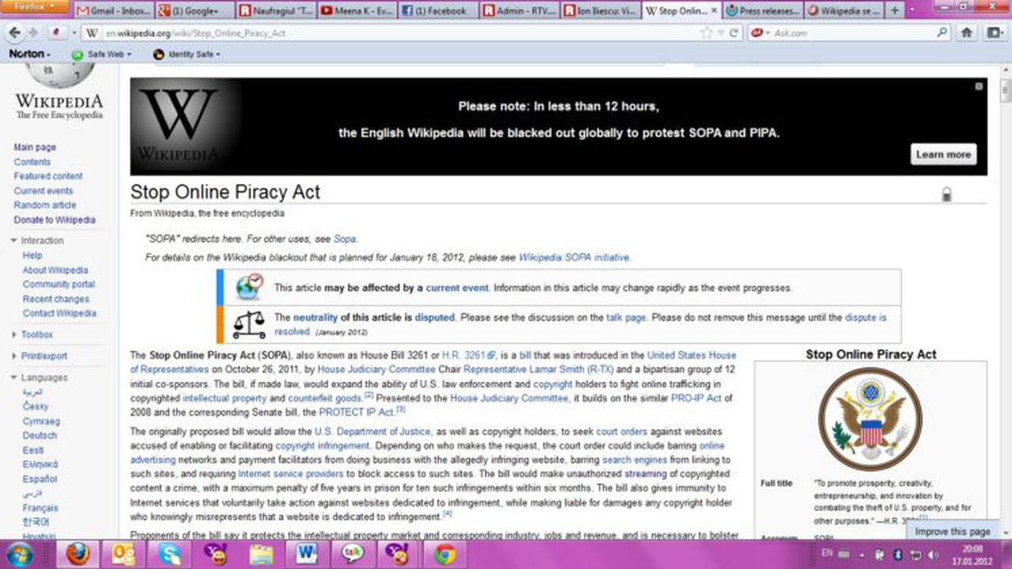Open the Safe Web dropdown menu
1012x569 pixels.
pyautogui.click(x=104, y=54)
